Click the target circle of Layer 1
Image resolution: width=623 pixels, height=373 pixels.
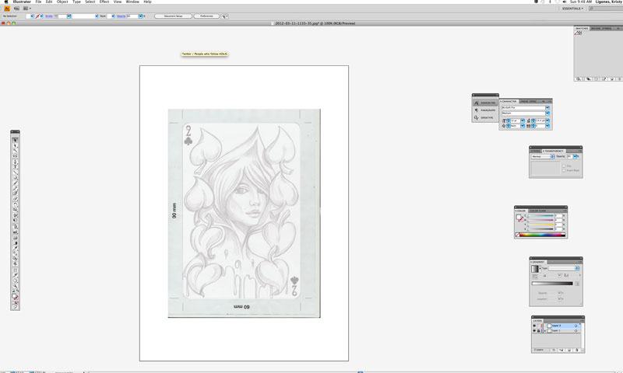[575, 330]
